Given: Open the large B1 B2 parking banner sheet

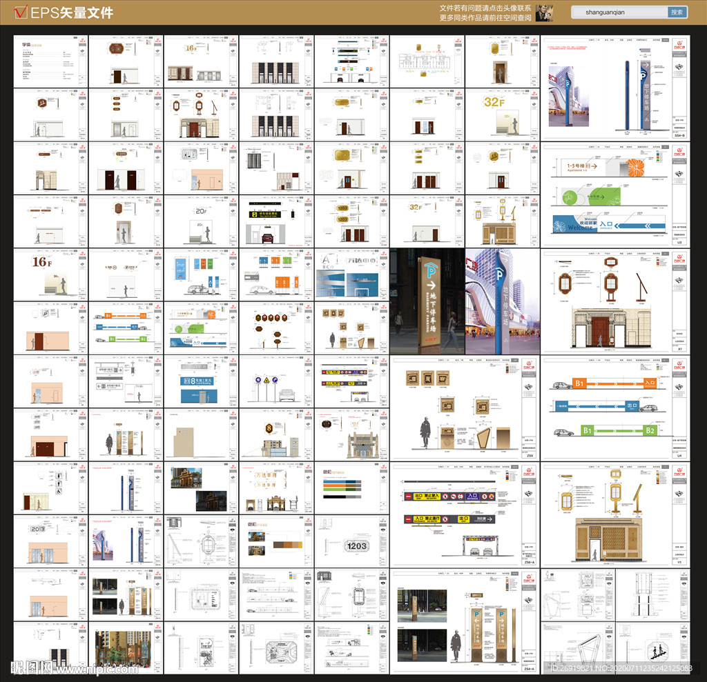Looking at the screenshot, I should coord(615,408).
